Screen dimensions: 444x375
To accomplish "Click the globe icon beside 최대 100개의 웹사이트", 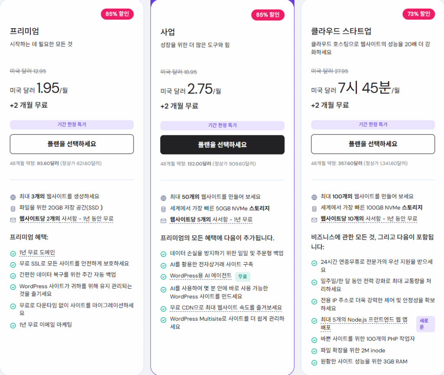I will (313, 197).
